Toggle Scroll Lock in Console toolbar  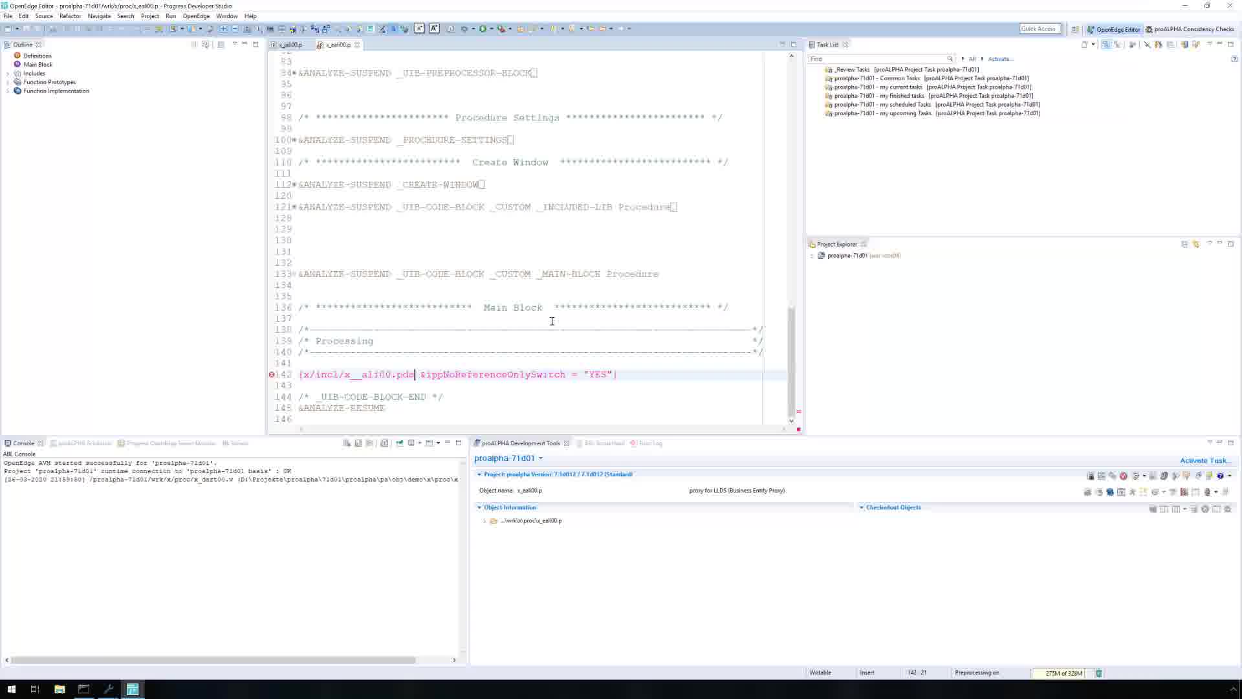pos(358,443)
